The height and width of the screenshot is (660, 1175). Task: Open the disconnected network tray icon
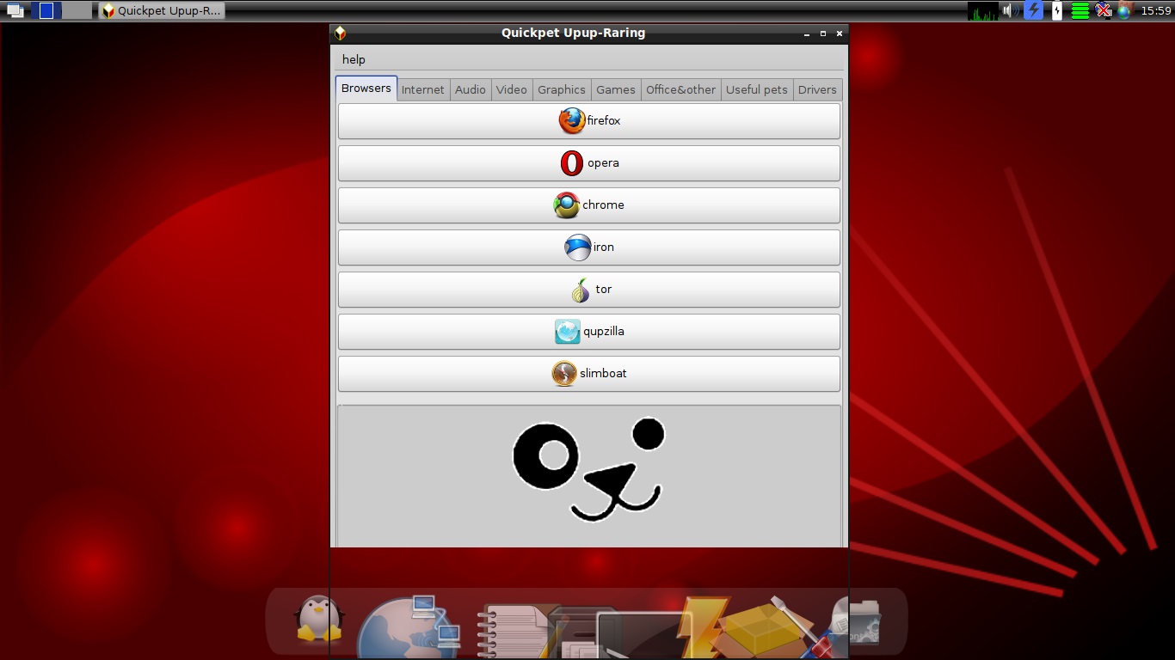[x=1104, y=10]
